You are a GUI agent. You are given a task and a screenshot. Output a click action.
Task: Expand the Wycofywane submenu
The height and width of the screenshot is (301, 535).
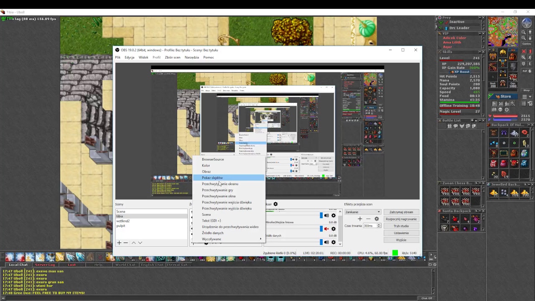pyautogui.click(x=229, y=239)
